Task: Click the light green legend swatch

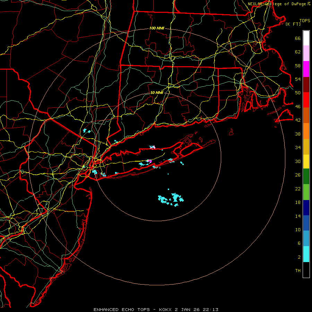Action: [306, 192]
